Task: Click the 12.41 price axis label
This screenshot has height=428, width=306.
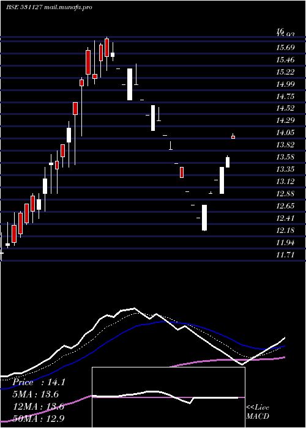Action: coord(285,218)
